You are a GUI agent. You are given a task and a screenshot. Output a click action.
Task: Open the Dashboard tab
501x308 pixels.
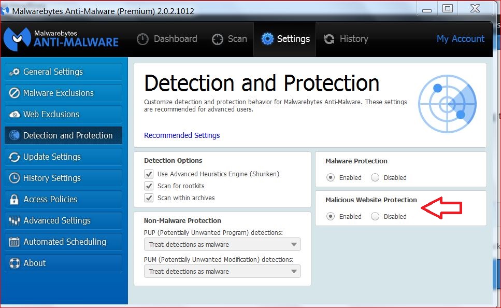[x=167, y=39]
